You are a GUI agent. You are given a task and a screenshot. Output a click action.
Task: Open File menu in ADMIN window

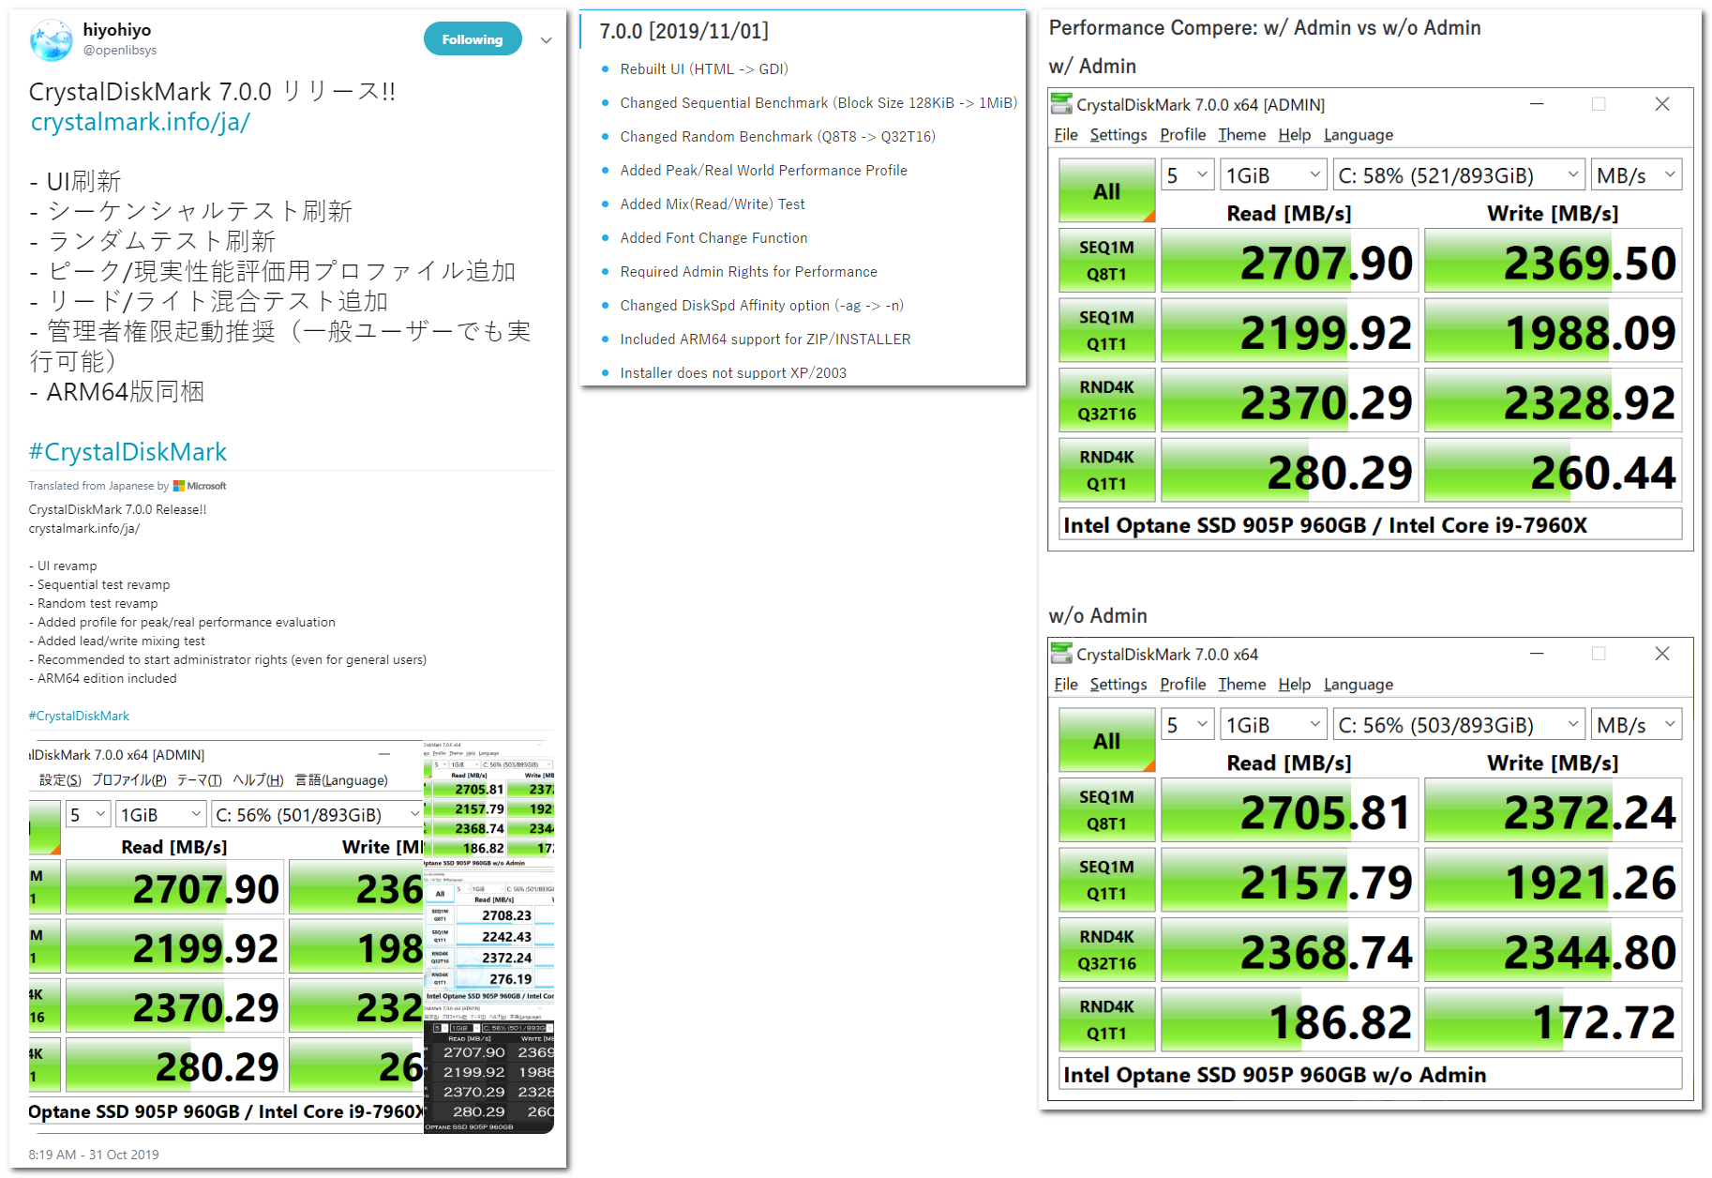coord(1066,135)
